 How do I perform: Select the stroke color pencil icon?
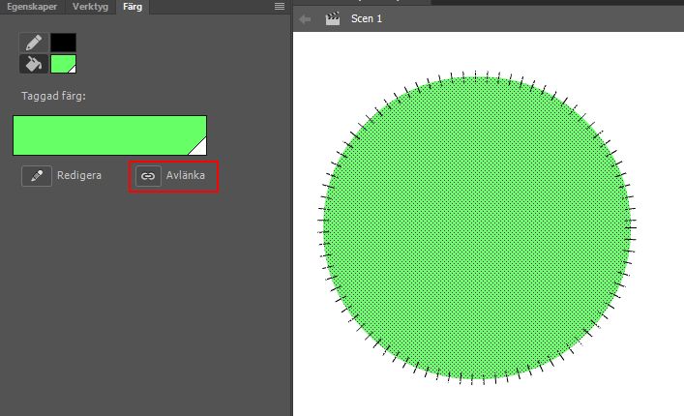point(34,43)
